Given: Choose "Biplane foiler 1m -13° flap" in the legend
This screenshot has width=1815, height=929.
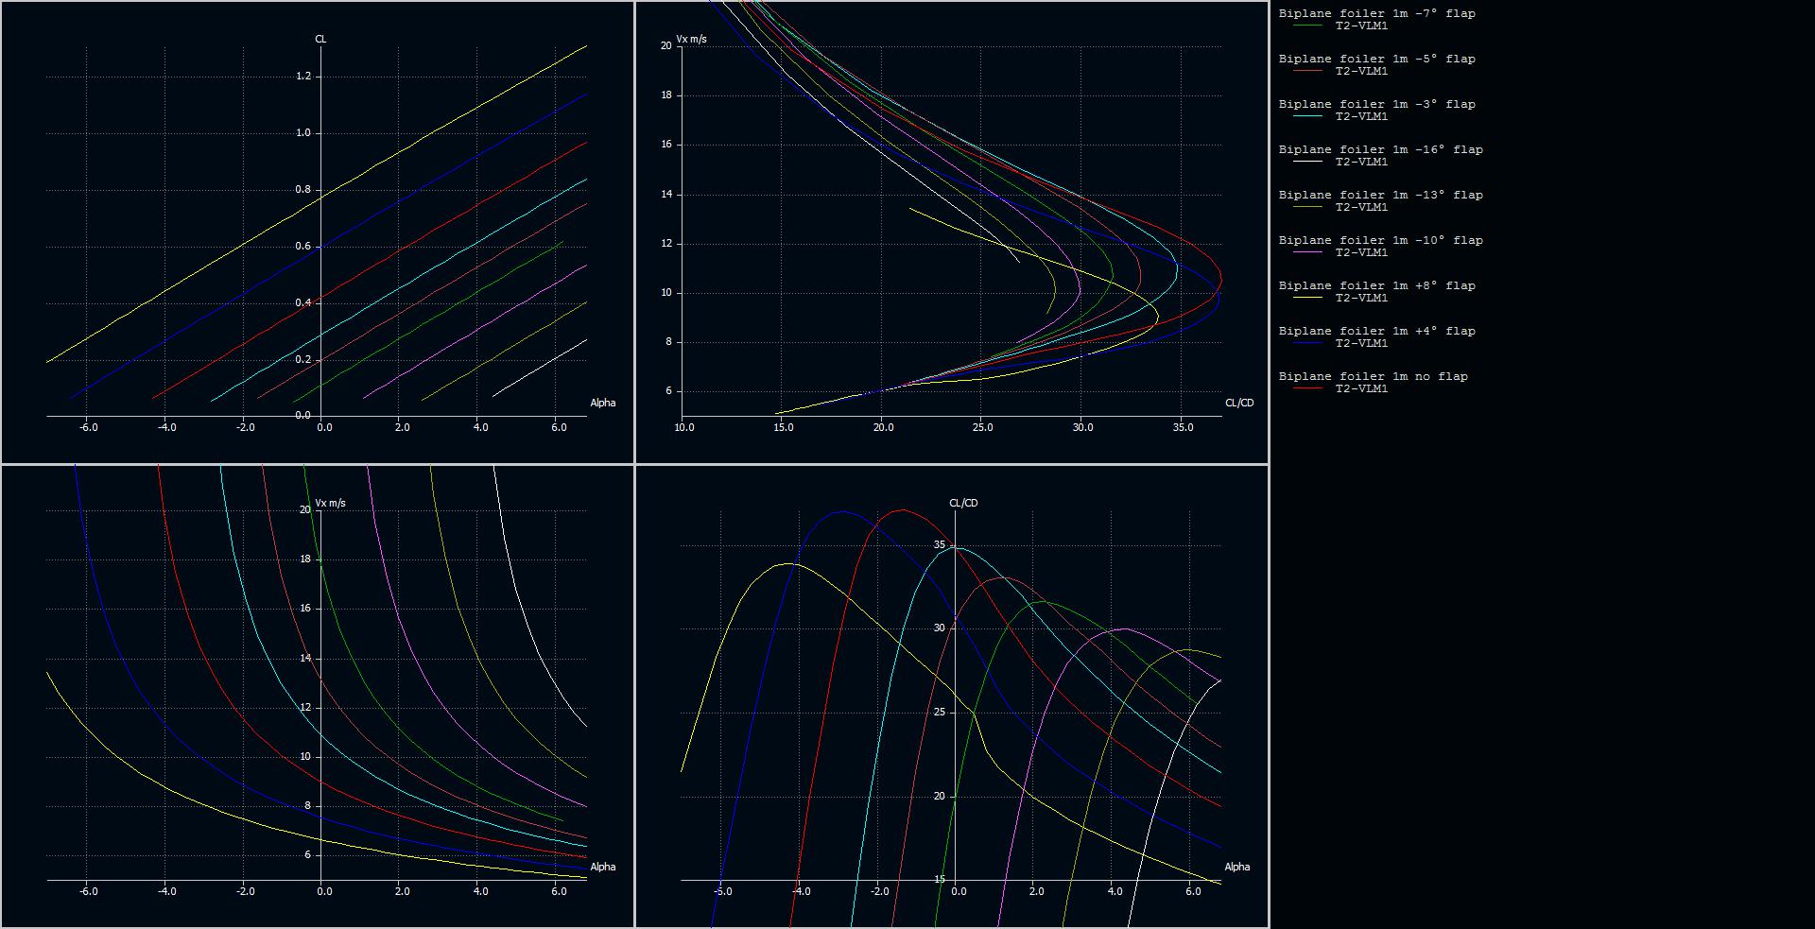Looking at the screenshot, I should 1380,196.
